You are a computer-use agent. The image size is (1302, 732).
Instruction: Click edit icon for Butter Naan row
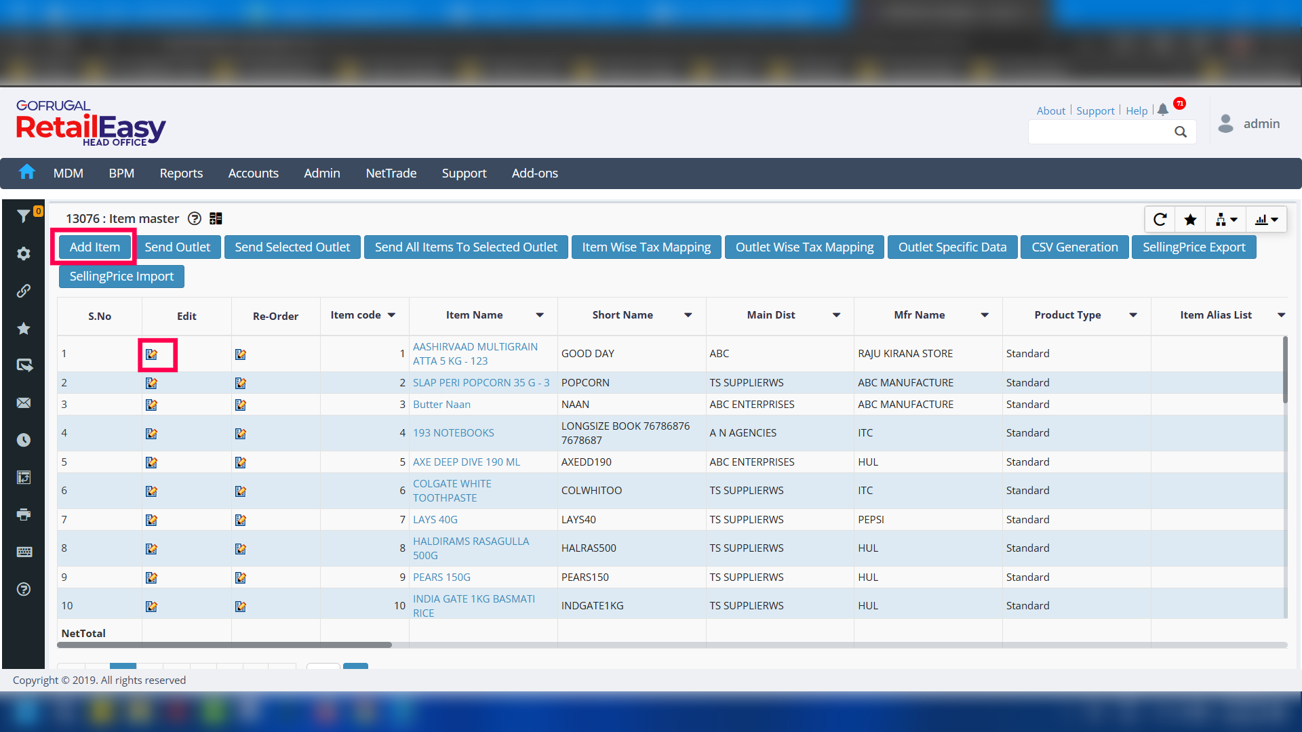point(151,405)
